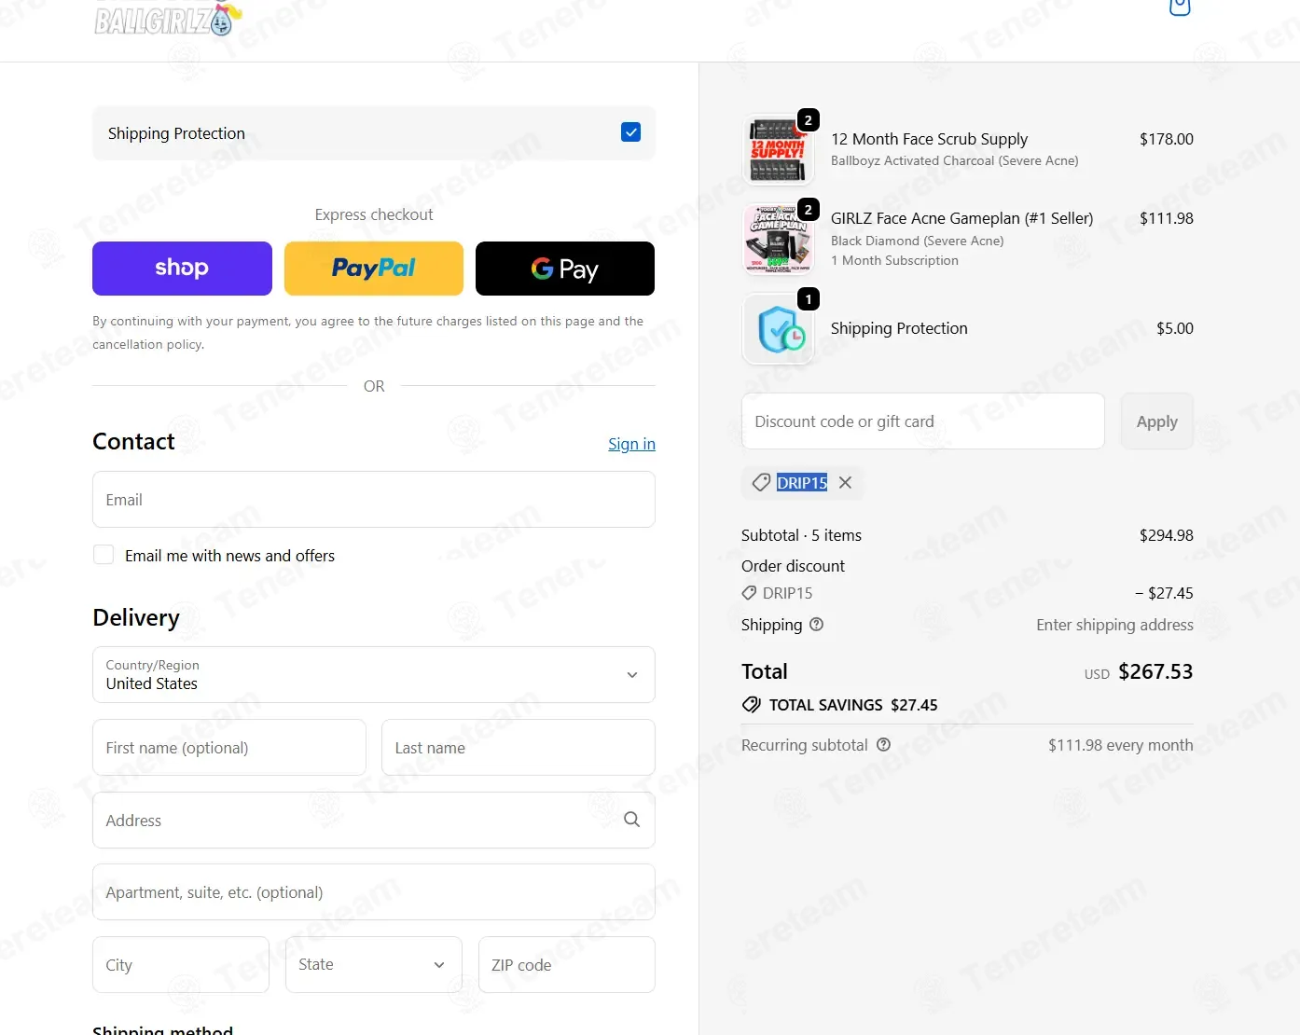
Task: Click the "– $27.45" discount amount
Action: pyautogui.click(x=1164, y=593)
